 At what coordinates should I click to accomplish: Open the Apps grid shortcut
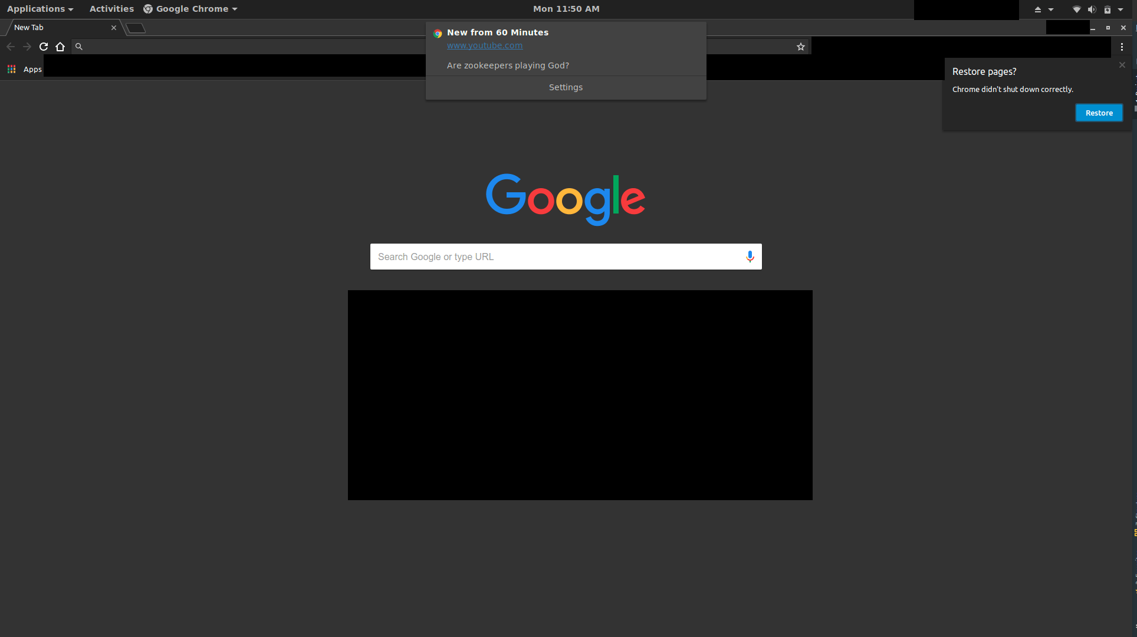click(x=24, y=69)
